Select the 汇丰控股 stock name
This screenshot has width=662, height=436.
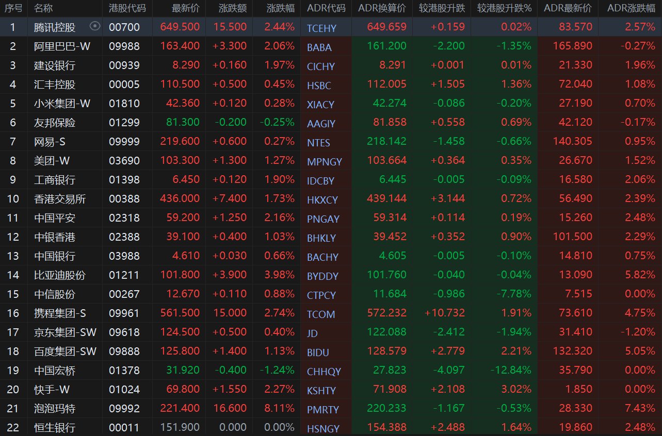pos(55,85)
